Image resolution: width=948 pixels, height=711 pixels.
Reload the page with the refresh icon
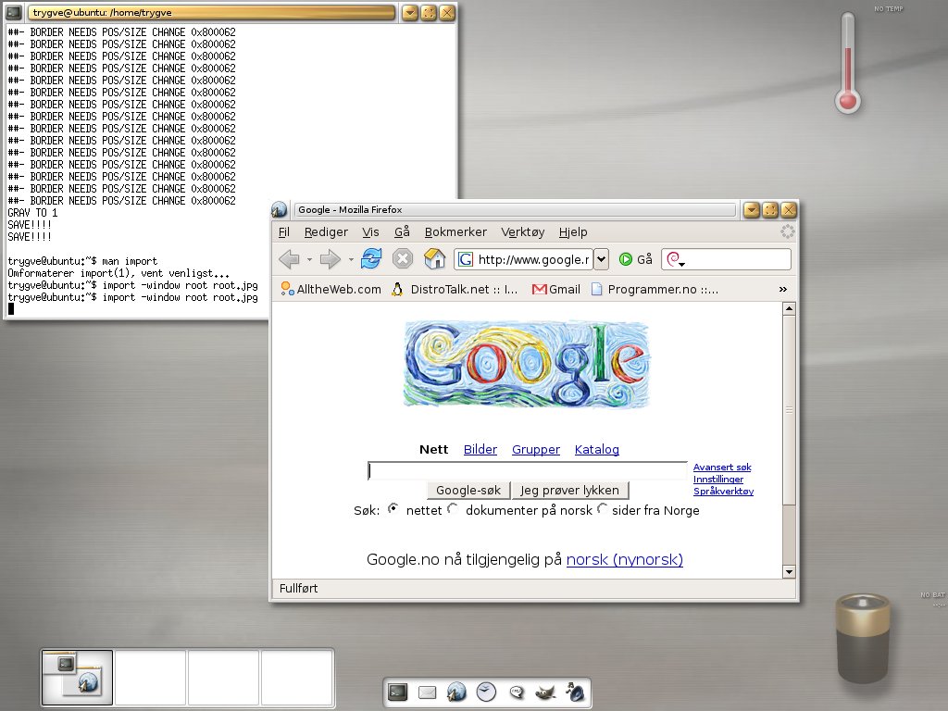click(370, 259)
